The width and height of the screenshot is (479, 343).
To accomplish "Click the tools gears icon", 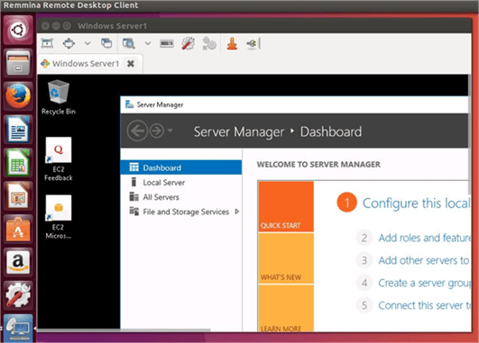I will pos(209,43).
